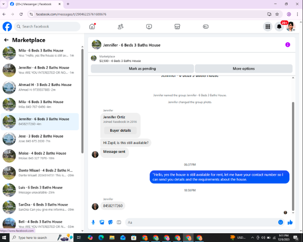Click scroll down arrow of chat list

coord(82,231)
